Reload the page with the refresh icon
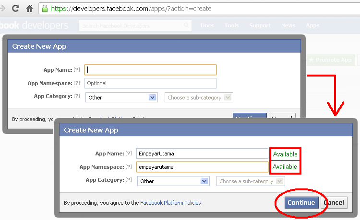 [x=16, y=9]
